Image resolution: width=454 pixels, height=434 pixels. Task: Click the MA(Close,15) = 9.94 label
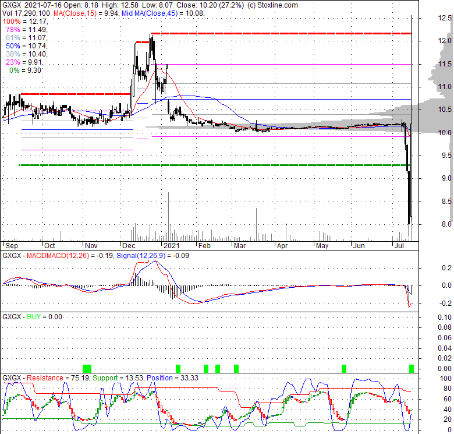click(86, 13)
